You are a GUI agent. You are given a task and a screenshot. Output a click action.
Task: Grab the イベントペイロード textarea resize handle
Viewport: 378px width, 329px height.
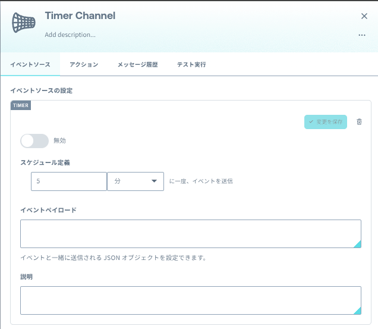[x=358, y=245]
